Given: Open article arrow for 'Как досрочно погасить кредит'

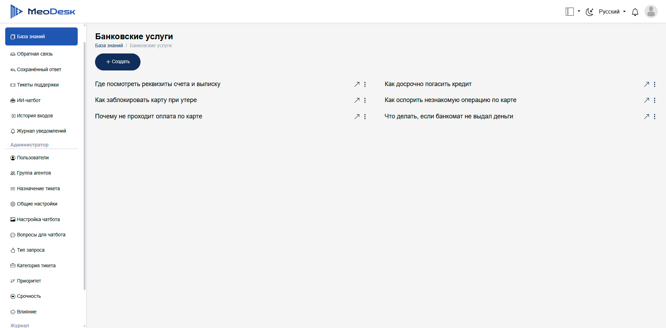Looking at the screenshot, I should click(647, 84).
